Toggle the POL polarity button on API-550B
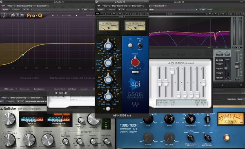245x149 pixels. point(130,45)
